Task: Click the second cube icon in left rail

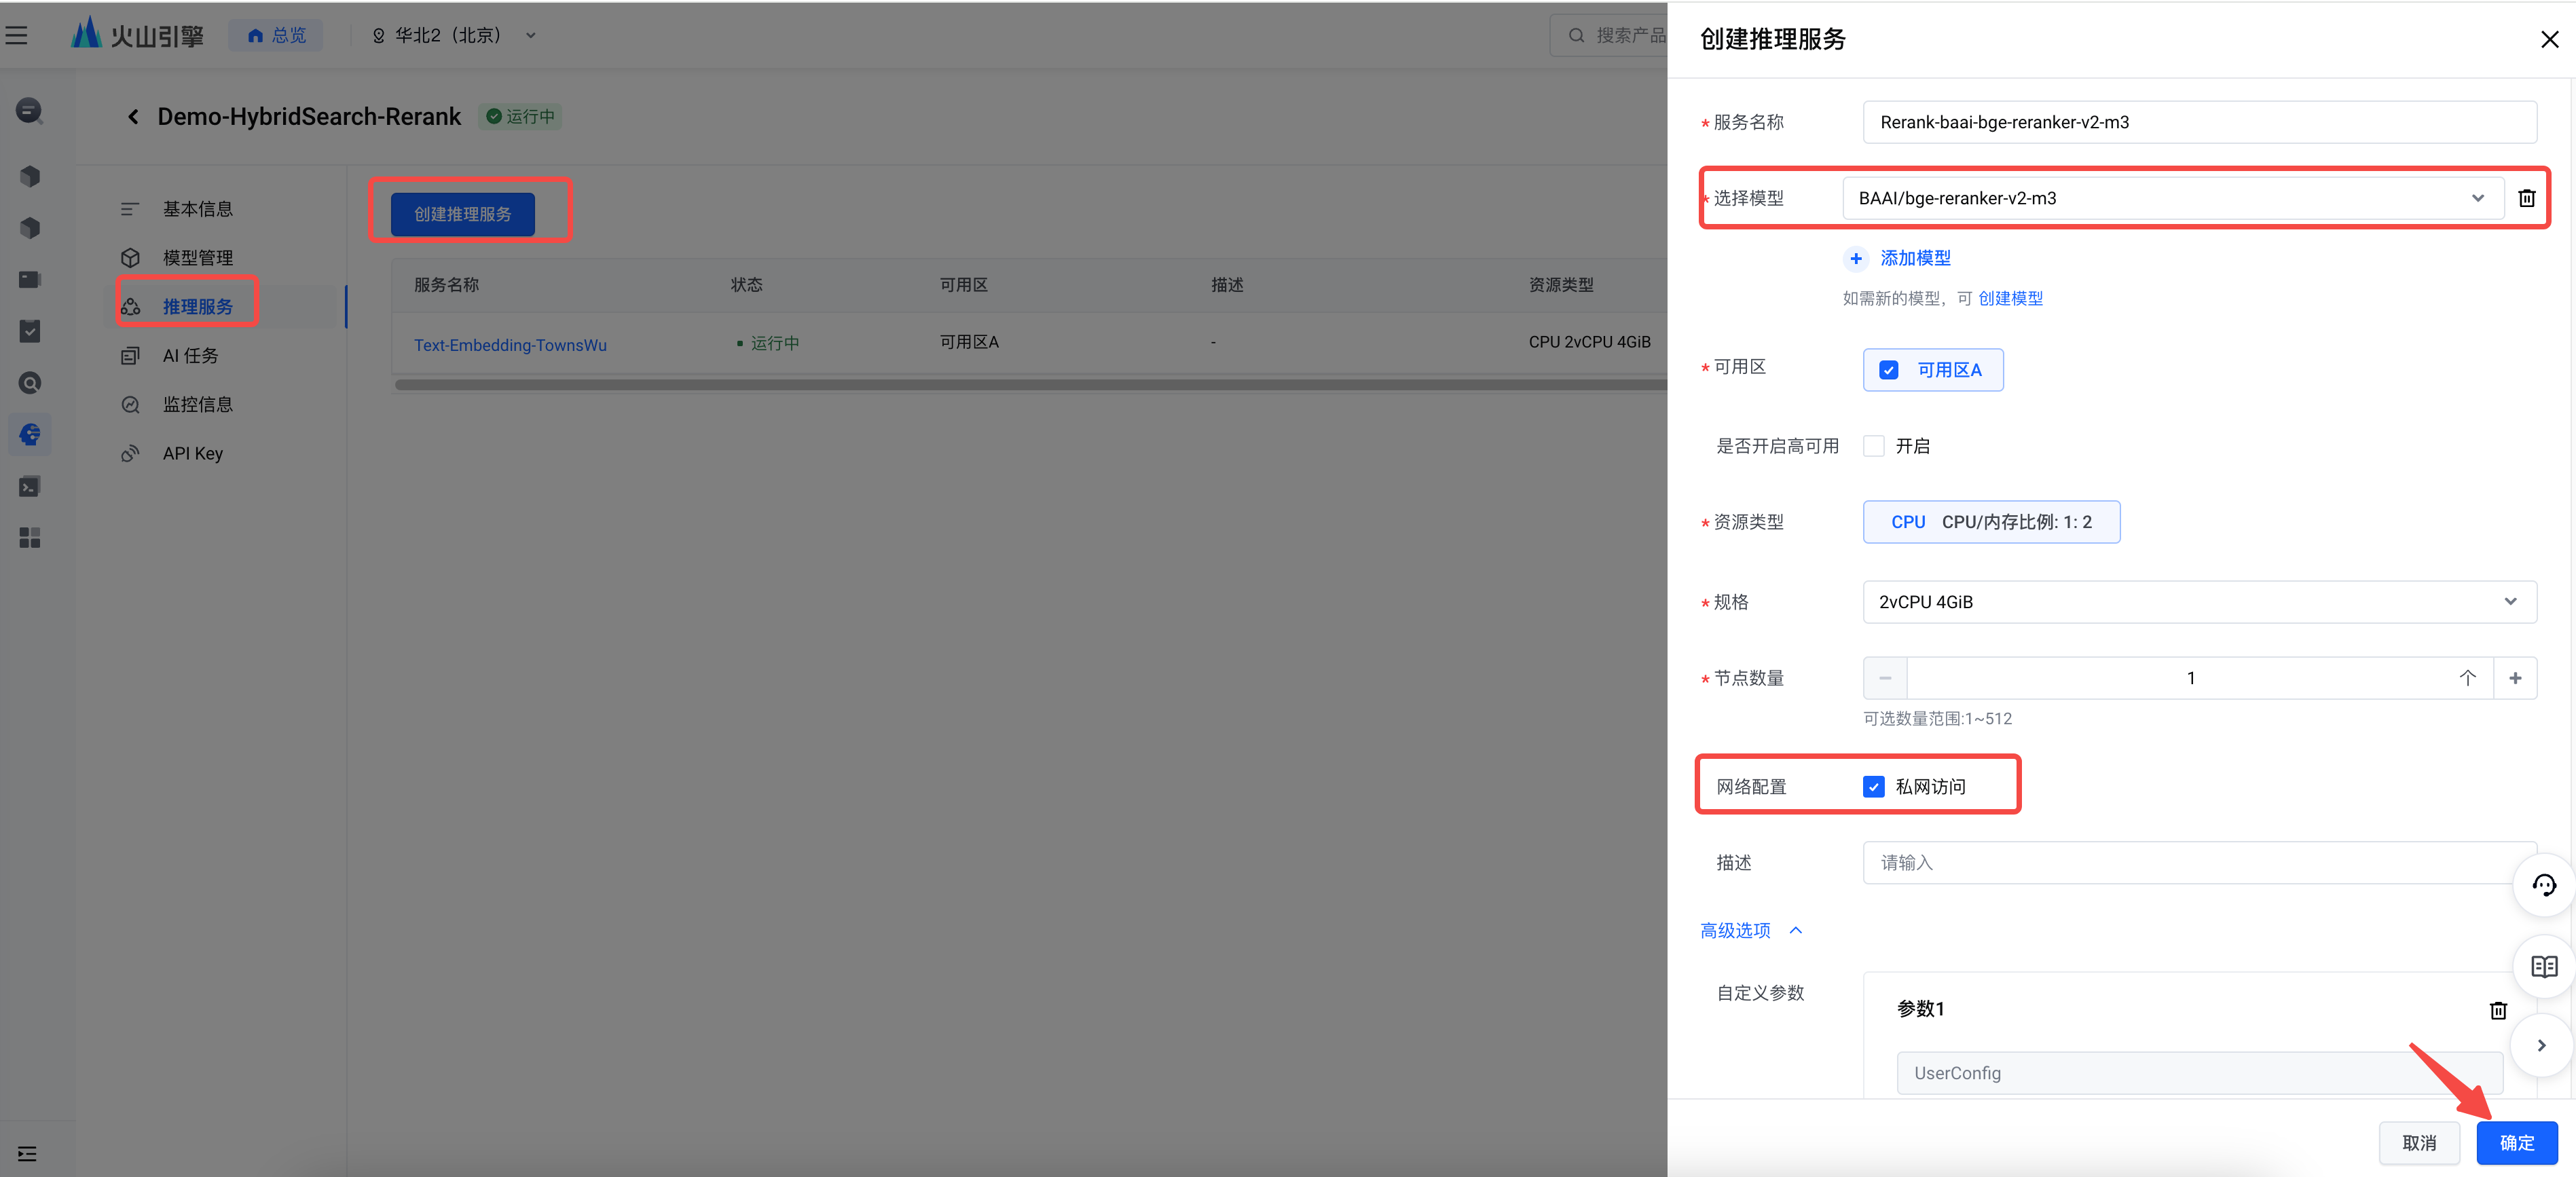Action: 30,228
